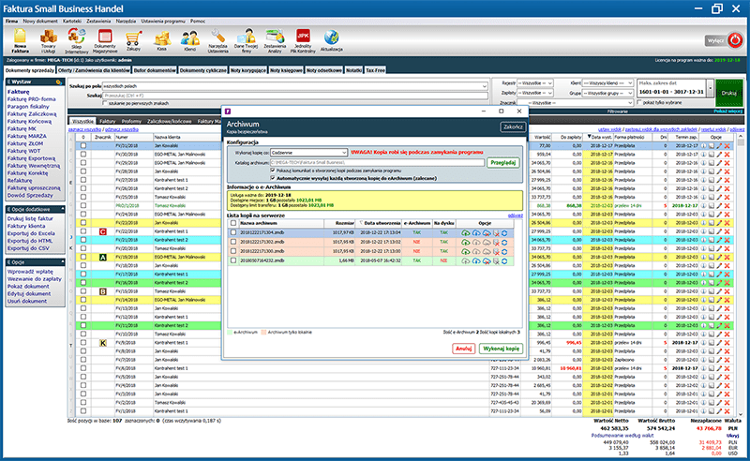The height and width of the screenshot is (461, 750).
Task: Open the date range dropdown arrow
Action: pyautogui.click(x=711, y=88)
